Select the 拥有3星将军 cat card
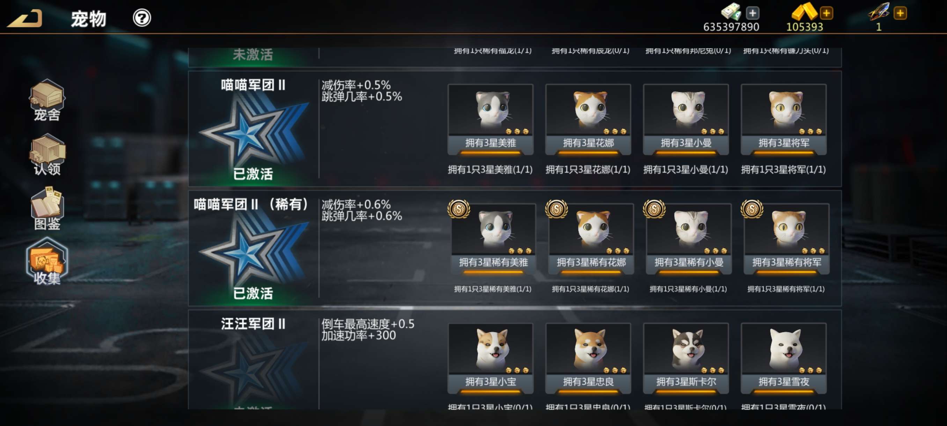The height and width of the screenshot is (426, 947). (x=784, y=119)
